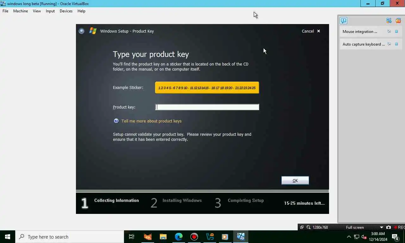This screenshot has height=243, width=405.
Task: Cancel the Windows Setup
Action: click(x=308, y=31)
